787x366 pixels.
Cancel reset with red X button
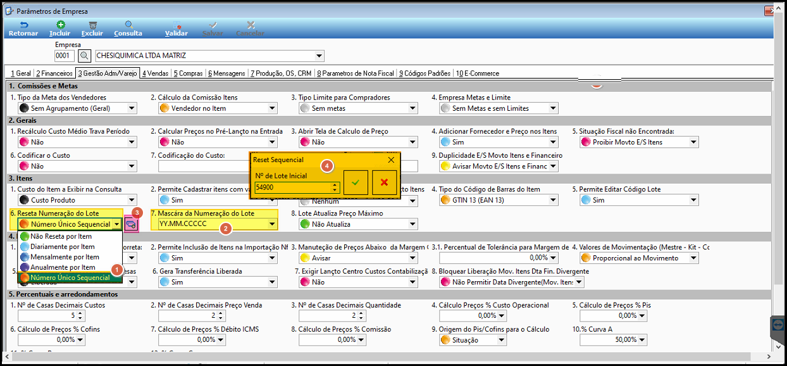[x=385, y=182]
